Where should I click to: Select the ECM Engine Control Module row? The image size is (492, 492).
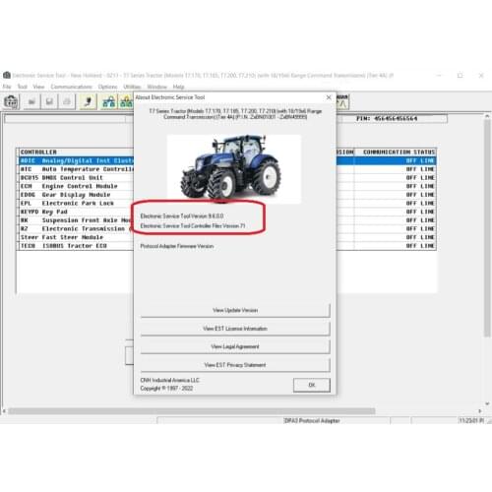pos(76,186)
